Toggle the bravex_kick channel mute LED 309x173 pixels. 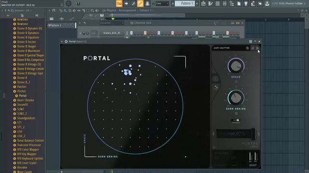pyautogui.click(x=80, y=33)
